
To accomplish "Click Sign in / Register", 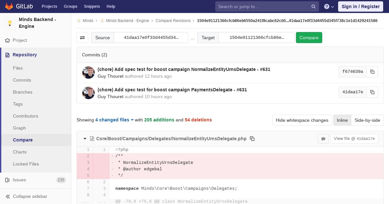I will point(360,6).
